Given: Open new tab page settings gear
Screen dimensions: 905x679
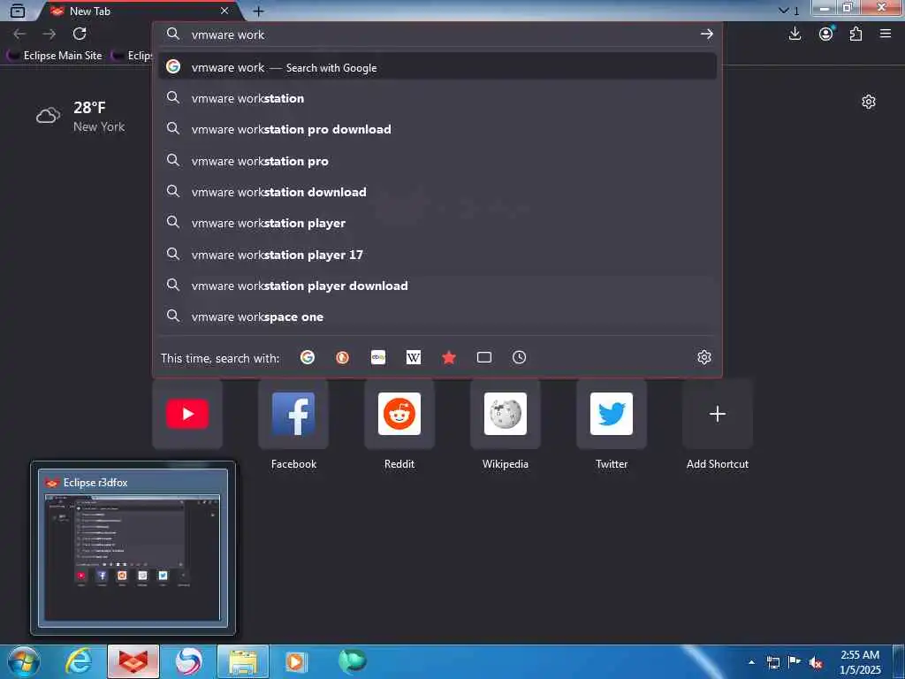Looking at the screenshot, I should pyautogui.click(x=869, y=103).
